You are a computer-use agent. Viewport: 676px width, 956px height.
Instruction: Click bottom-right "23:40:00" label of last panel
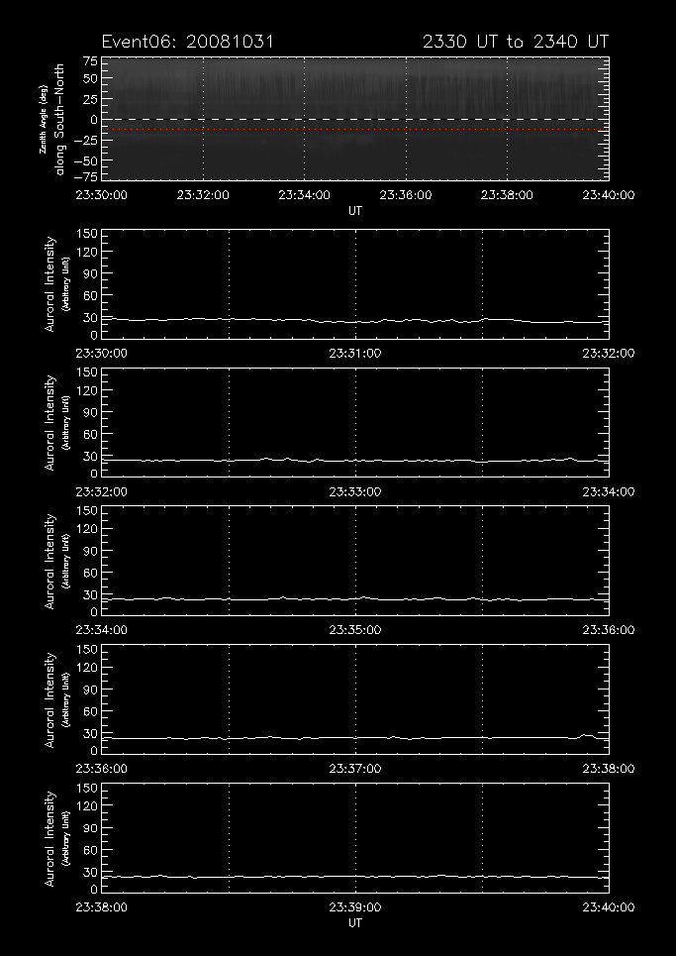[609, 907]
